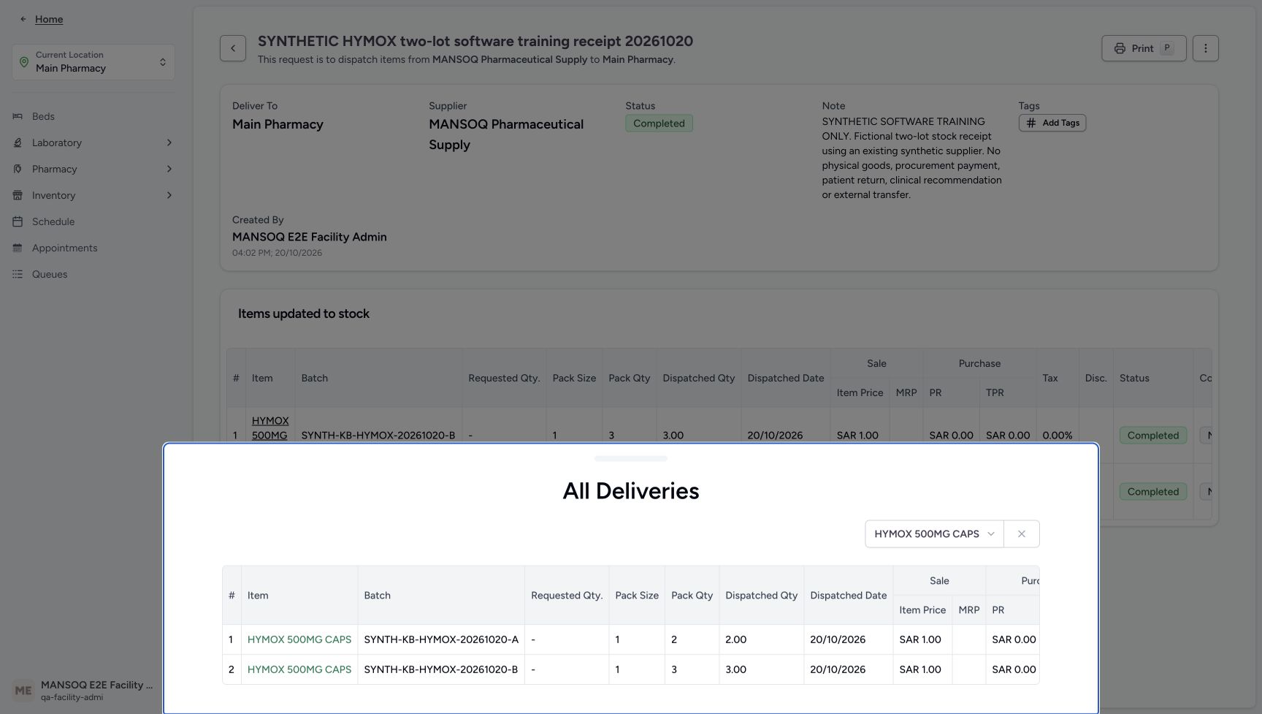The height and width of the screenshot is (714, 1262).
Task: Open the Current Location selector
Action: pyautogui.click(x=93, y=62)
